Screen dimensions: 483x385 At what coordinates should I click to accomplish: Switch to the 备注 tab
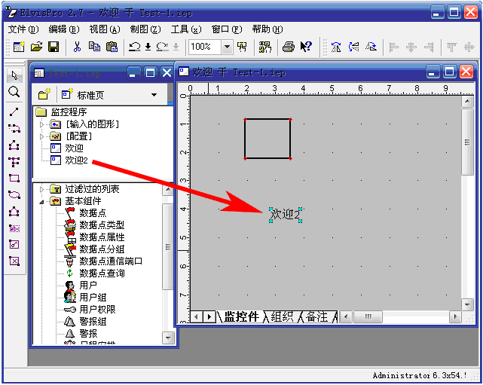point(316,317)
